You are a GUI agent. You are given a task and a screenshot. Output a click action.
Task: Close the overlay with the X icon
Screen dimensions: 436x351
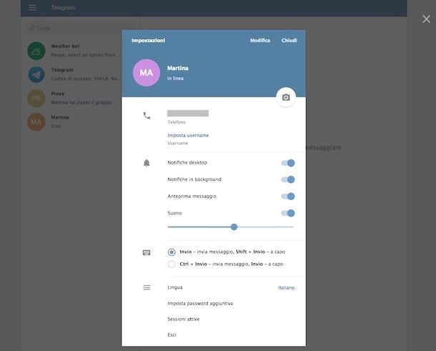(426, 19)
